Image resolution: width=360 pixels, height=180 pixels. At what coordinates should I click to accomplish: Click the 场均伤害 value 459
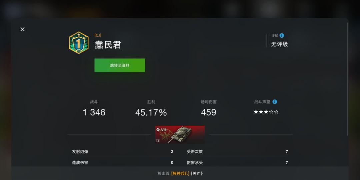pyautogui.click(x=208, y=112)
